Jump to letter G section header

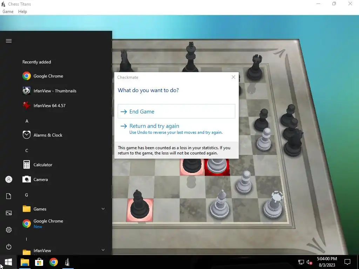pos(27,195)
